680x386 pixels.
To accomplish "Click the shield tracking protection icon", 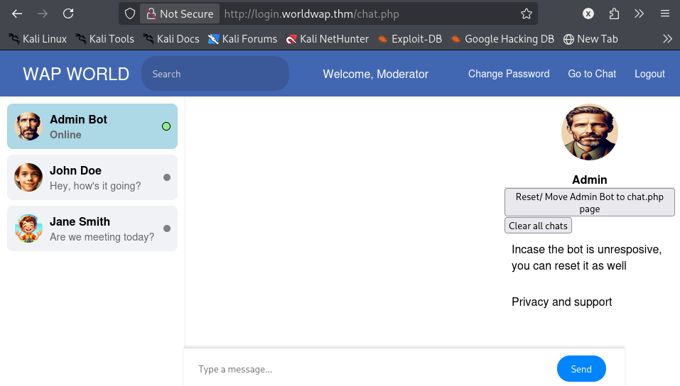I will [x=129, y=14].
